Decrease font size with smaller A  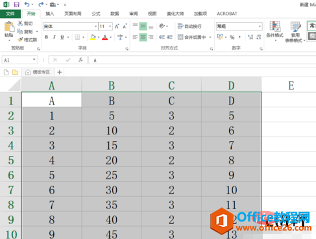click(125, 27)
